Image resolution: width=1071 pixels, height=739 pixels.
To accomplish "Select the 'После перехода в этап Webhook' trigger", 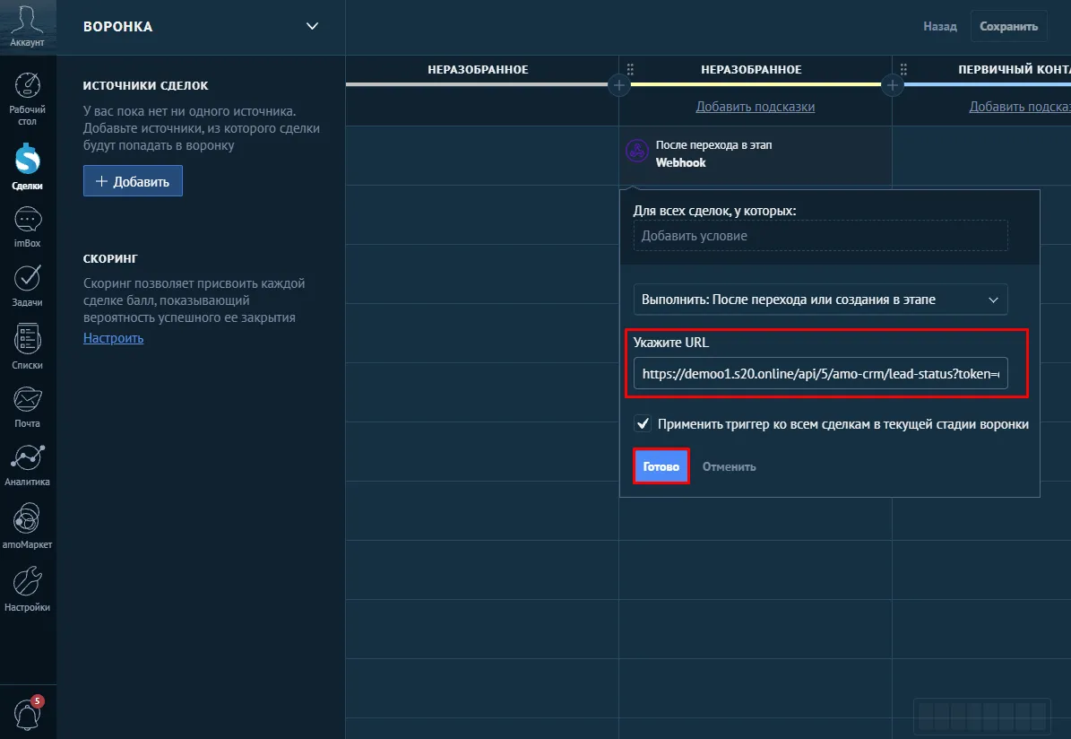I will point(755,154).
